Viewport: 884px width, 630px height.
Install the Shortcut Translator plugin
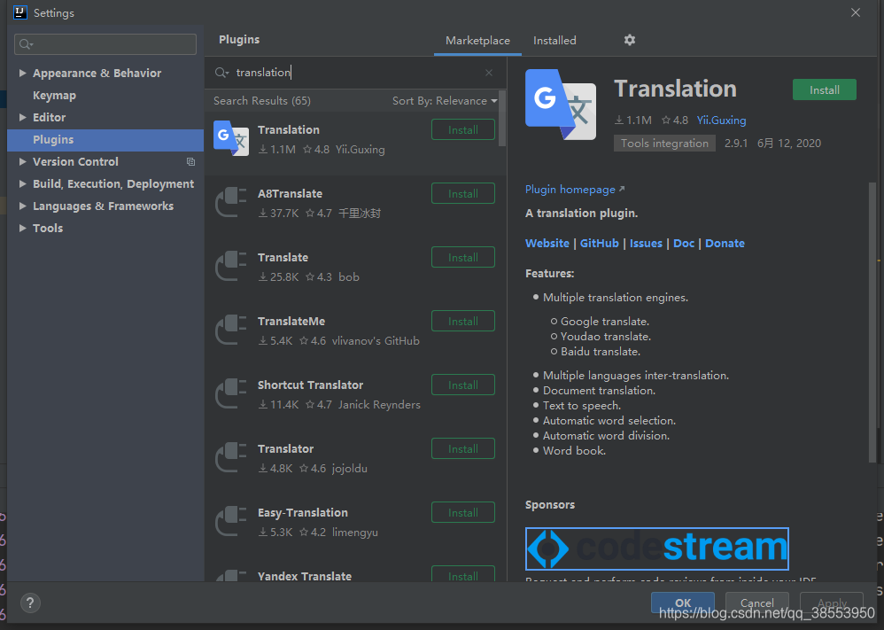coord(463,385)
